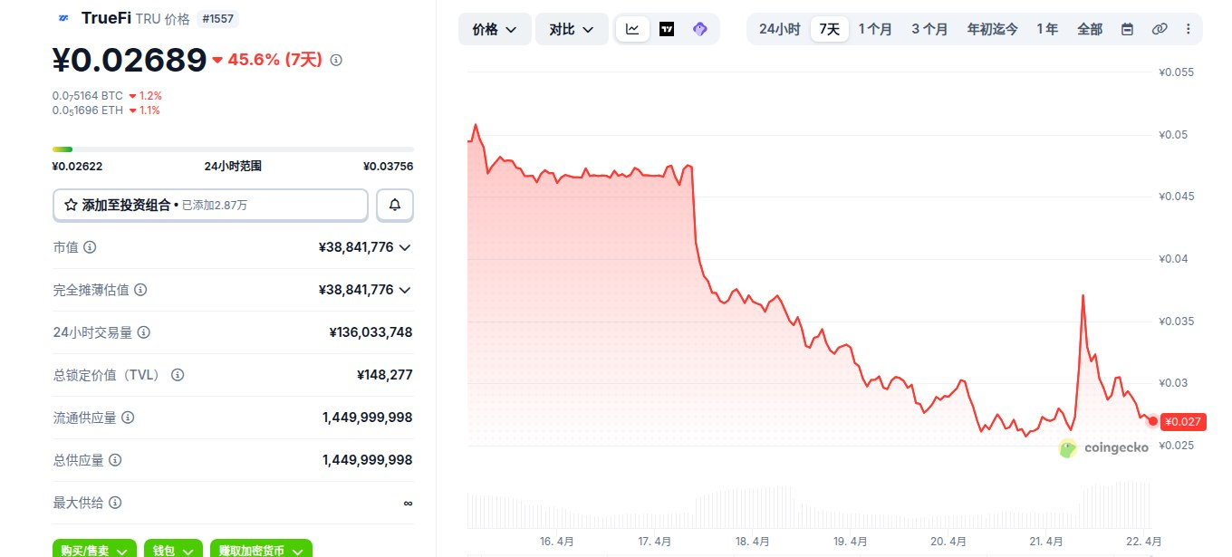
Task: Click the bell price alert icon
Action: (395, 205)
